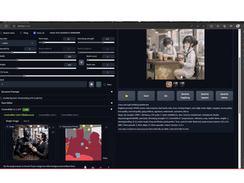Click the scroll up arrow on the page scrollbar
244x183 pixels.
(240, 30)
